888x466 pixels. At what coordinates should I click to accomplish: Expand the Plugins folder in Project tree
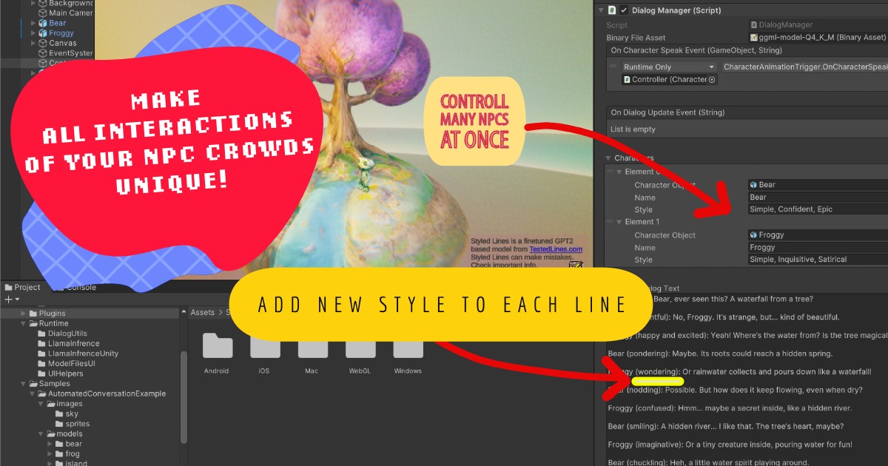tap(24, 314)
